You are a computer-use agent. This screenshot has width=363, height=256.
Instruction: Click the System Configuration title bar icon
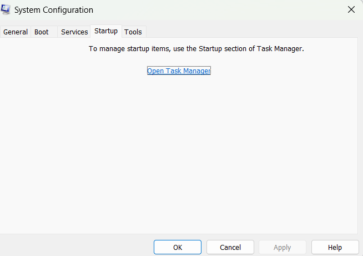6,10
